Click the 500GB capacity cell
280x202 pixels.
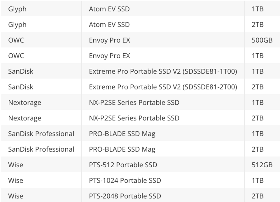tap(262, 40)
